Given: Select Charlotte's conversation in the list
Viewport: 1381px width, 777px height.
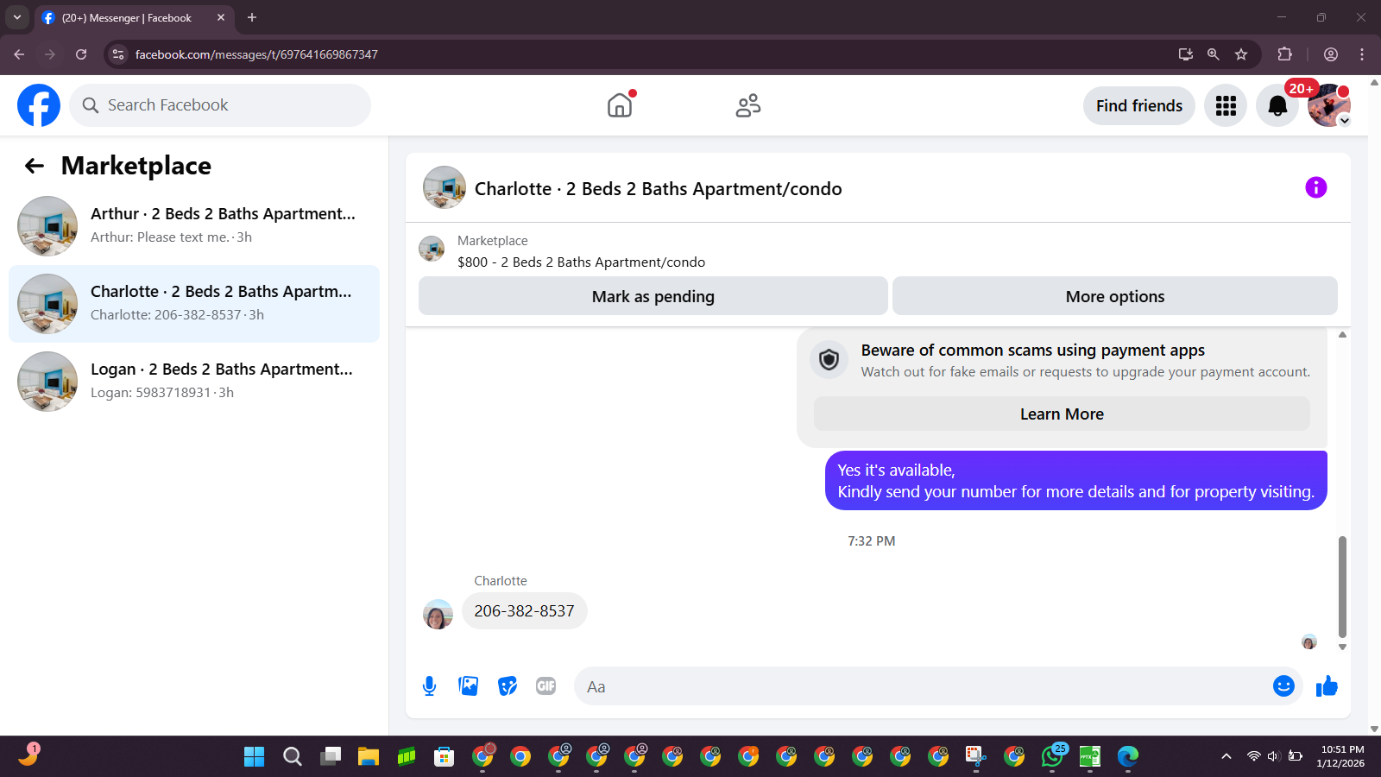Looking at the screenshot, I should coord(194,304).
